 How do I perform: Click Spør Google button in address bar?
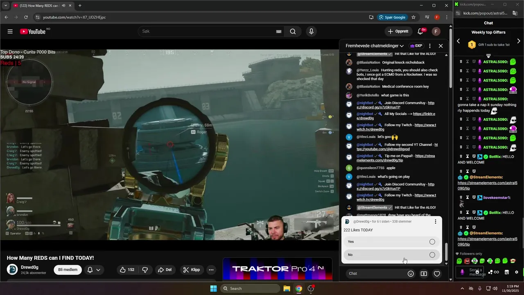click(392, 17)
